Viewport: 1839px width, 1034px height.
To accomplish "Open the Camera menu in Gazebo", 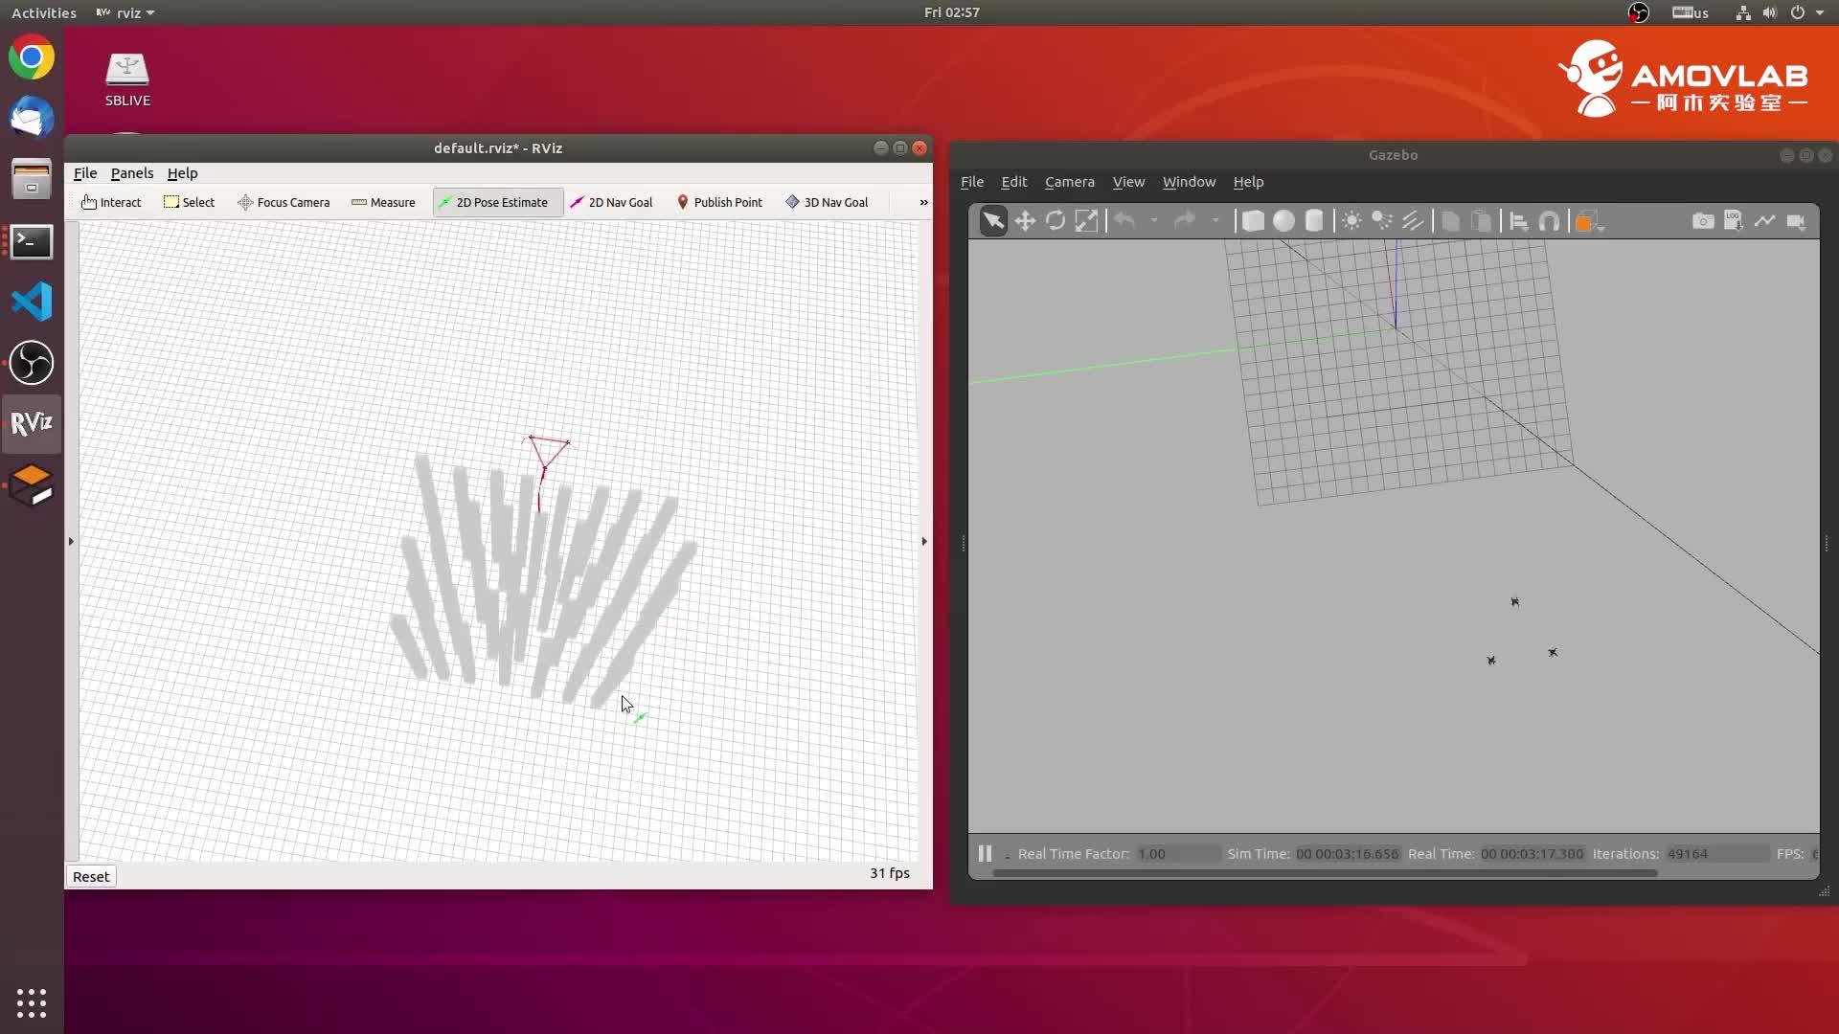I will coord(1069,182).
